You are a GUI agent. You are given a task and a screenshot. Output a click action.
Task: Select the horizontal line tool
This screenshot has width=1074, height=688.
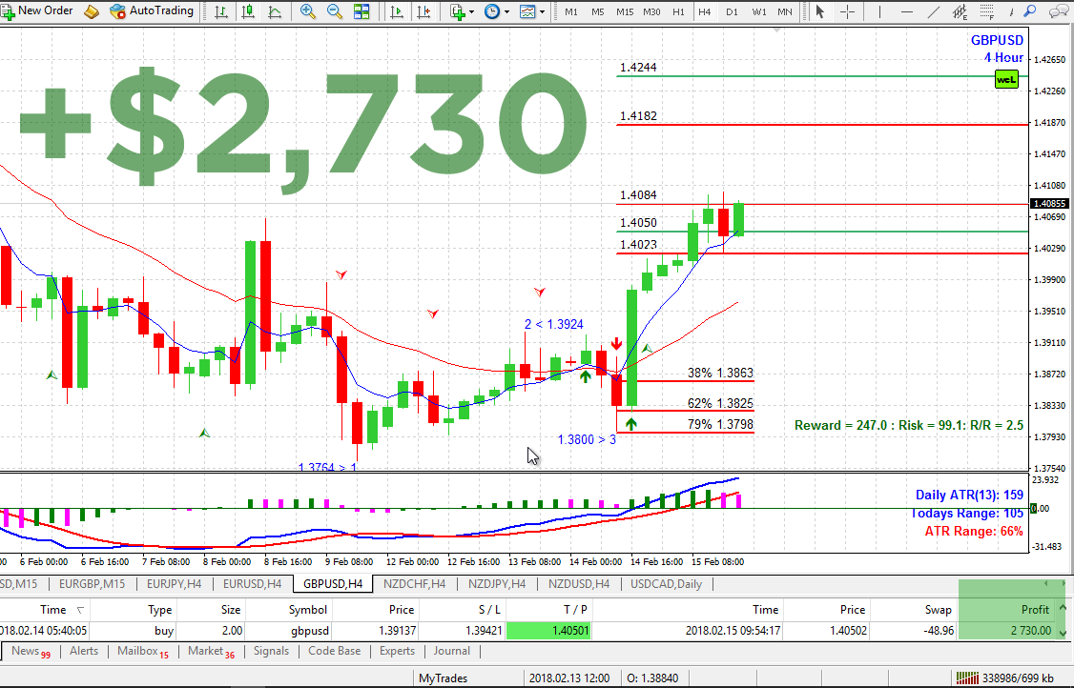click(x=907, y=11)
